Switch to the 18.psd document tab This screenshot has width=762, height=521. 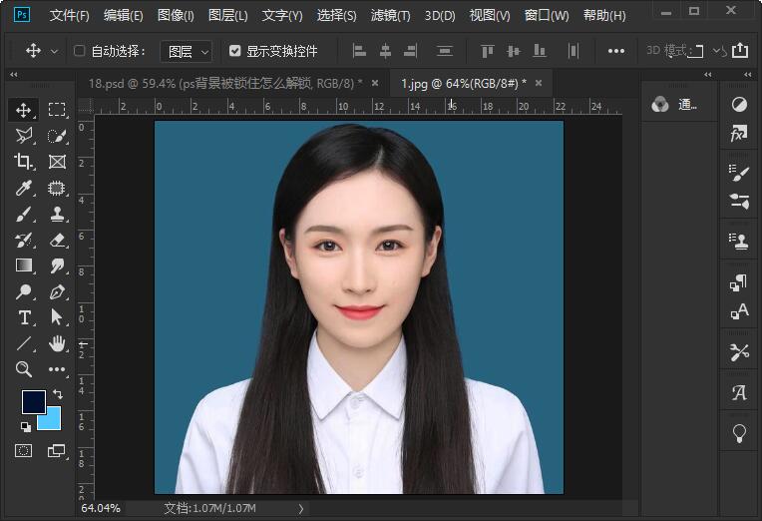point(225,84)
